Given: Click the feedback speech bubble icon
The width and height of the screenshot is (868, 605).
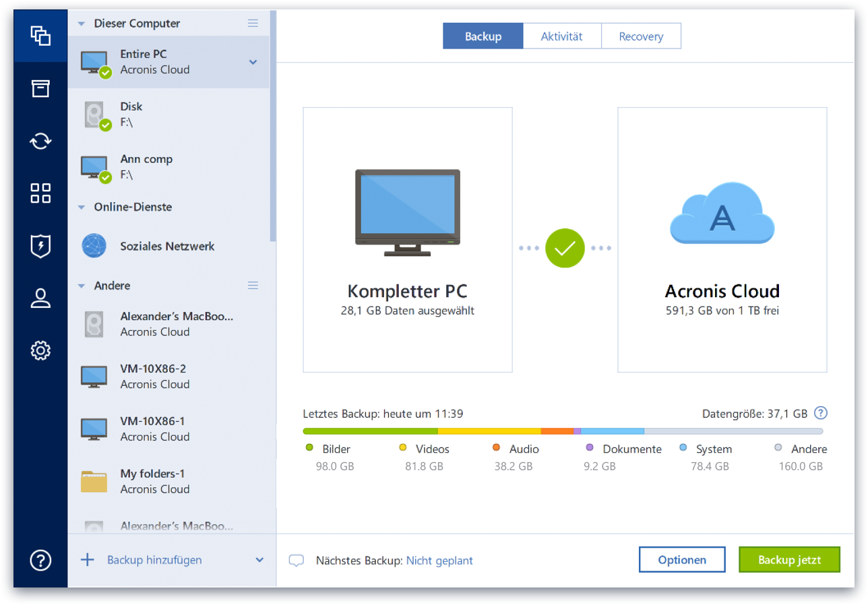Looking at the screenshot, I should pos(297,560).
